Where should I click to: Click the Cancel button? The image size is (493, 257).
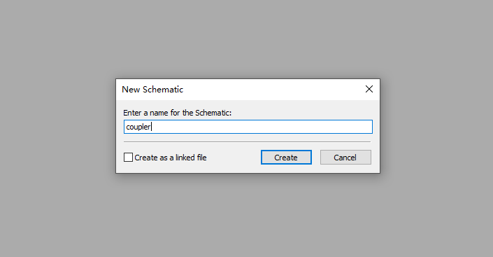[x=345, y=157]
